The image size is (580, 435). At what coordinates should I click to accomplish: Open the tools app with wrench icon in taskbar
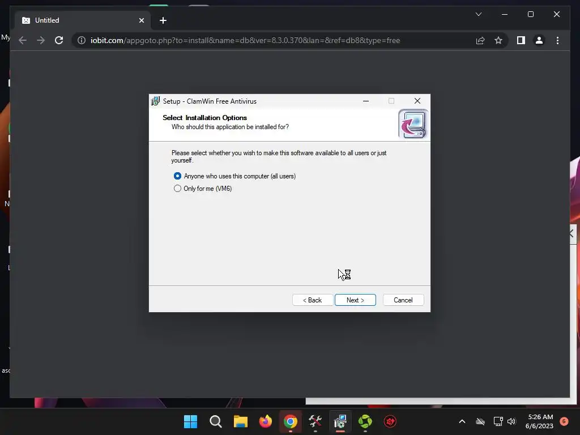(x=315, y=421)
